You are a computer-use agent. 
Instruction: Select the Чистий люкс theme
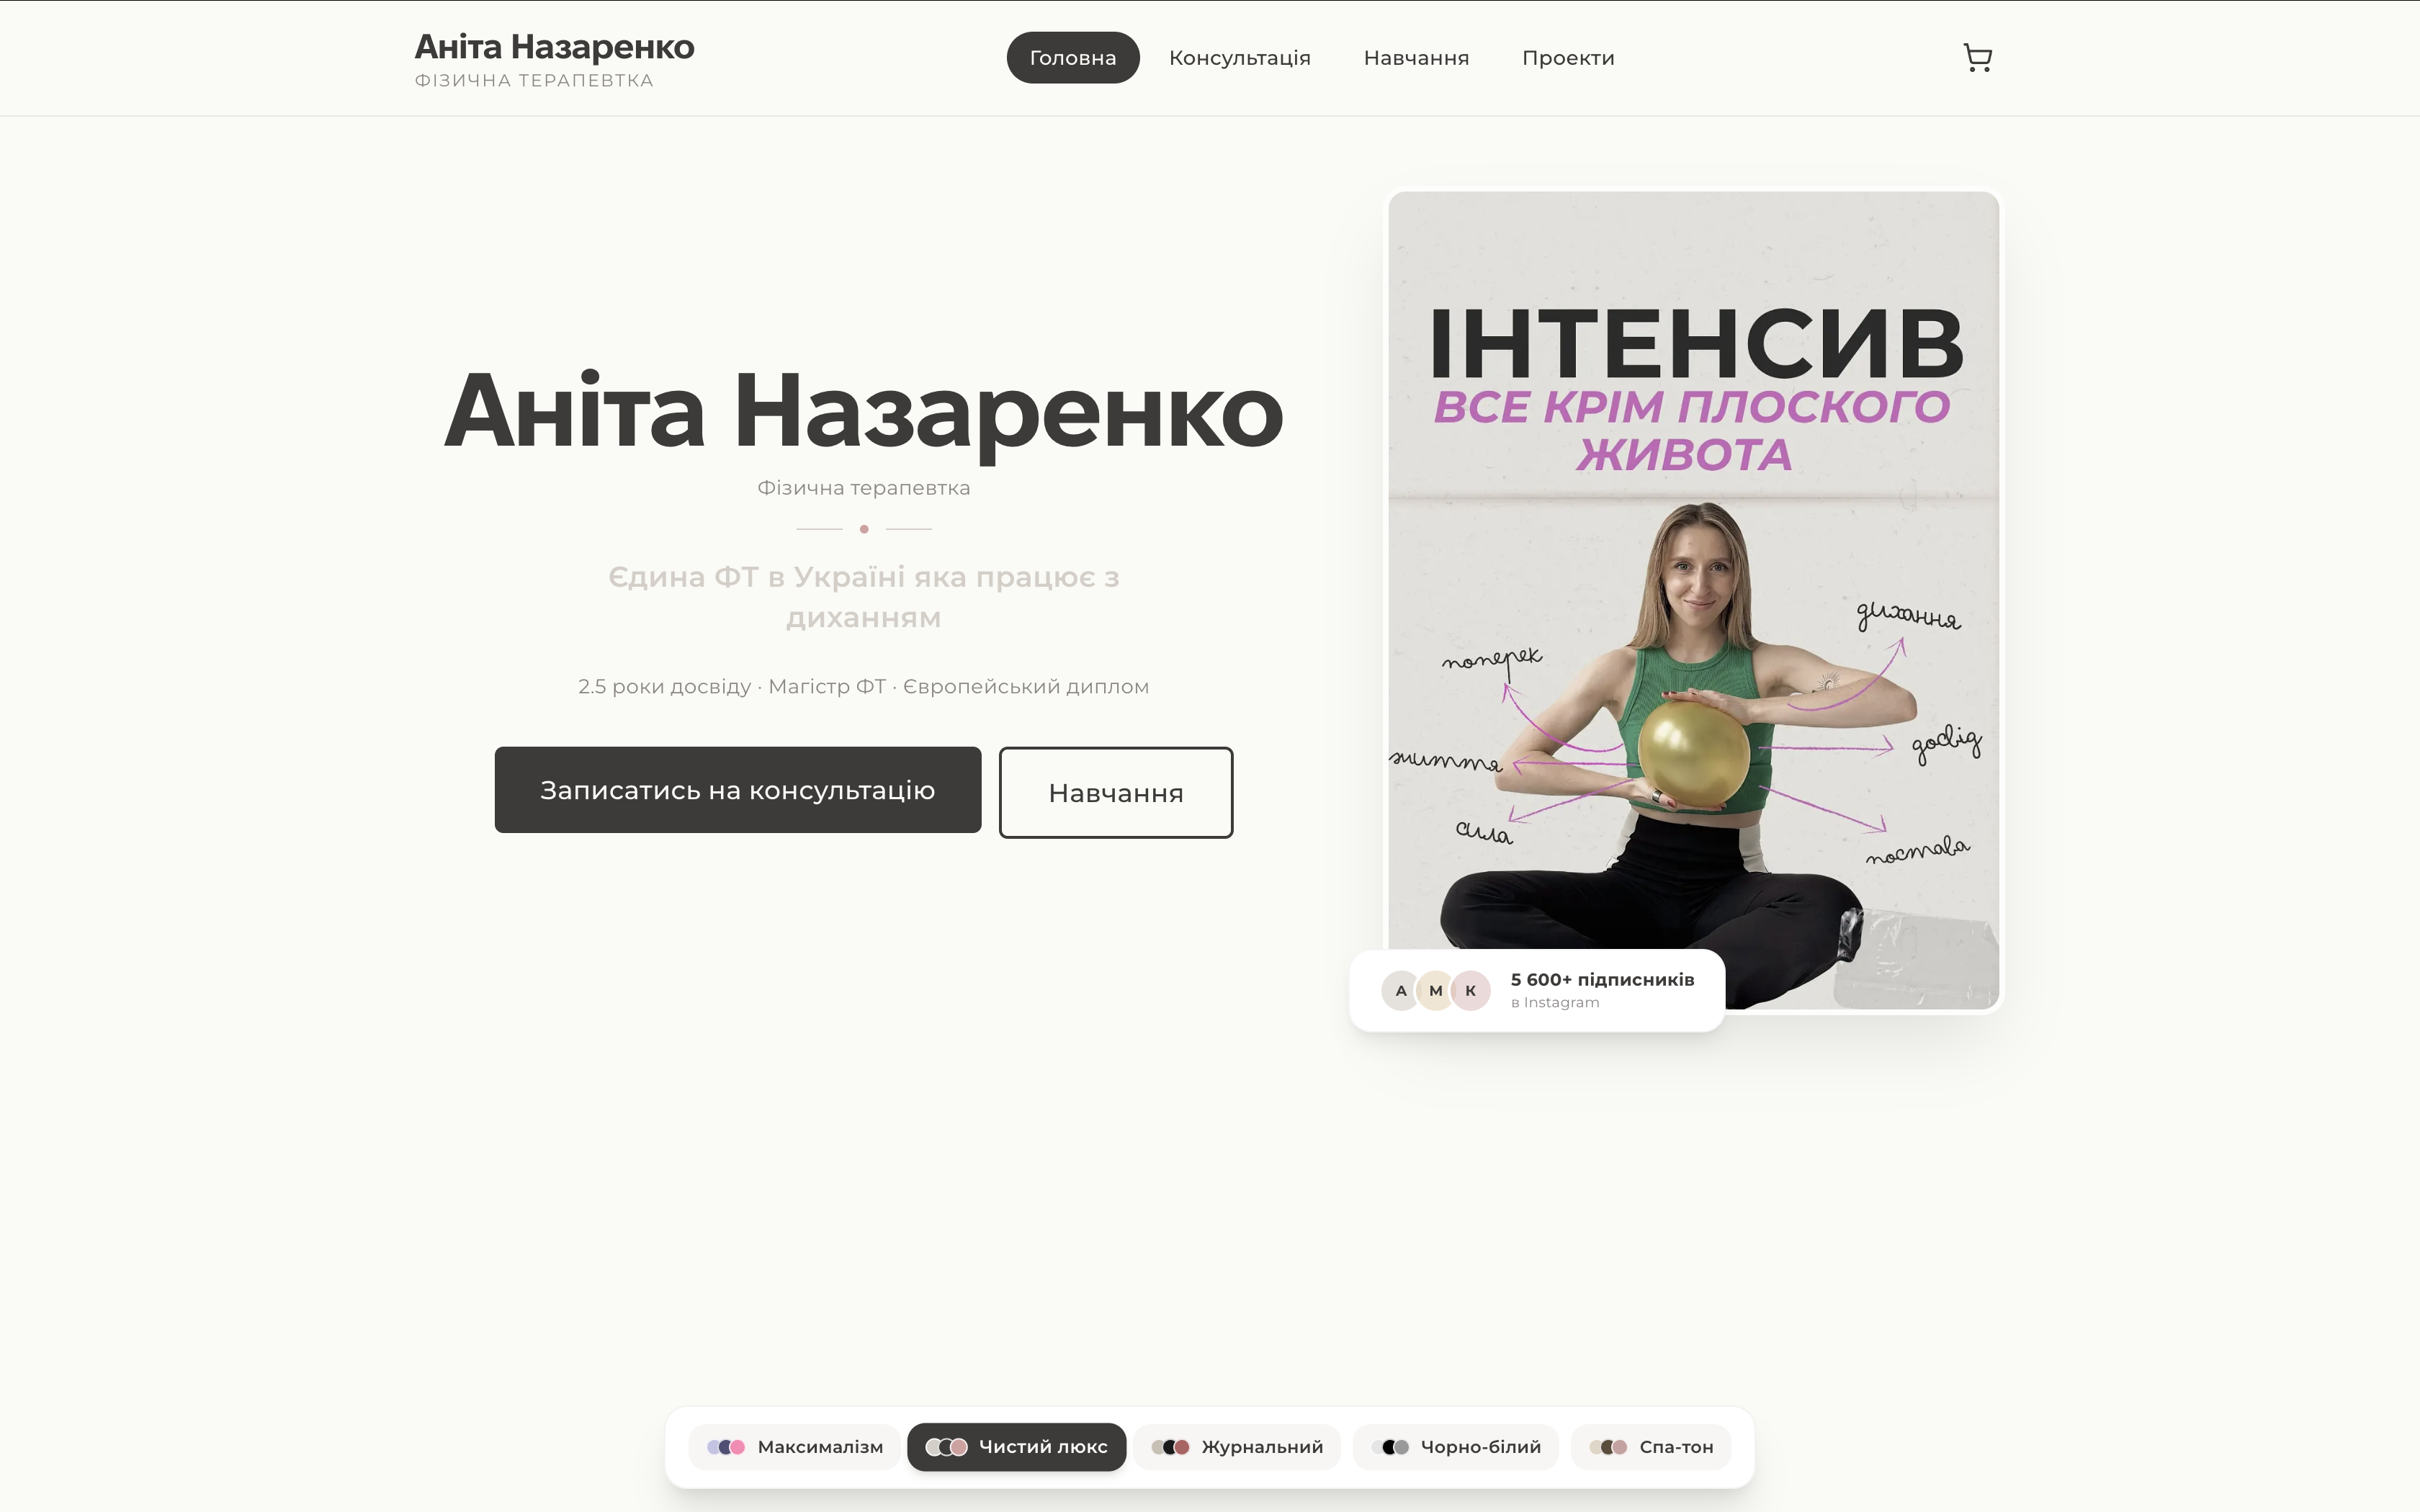(1016, 1447)
